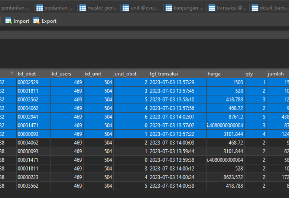
Task: Switch to the pentarifan_ tab with the table icon
Action: 55,8
